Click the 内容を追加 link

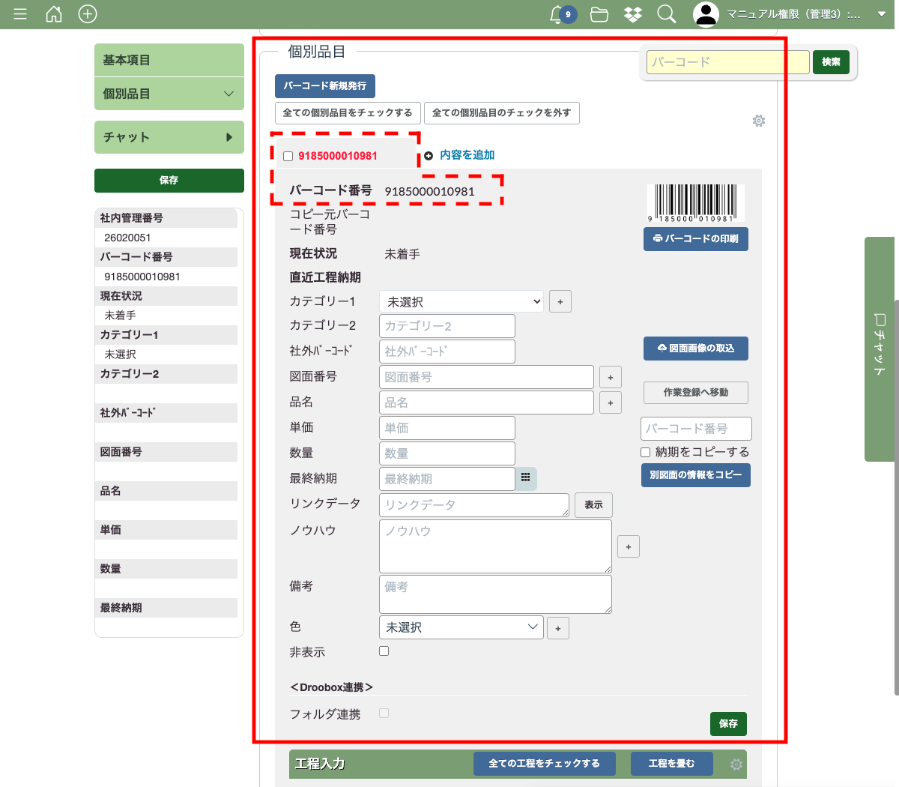click(x=467, y=155)
